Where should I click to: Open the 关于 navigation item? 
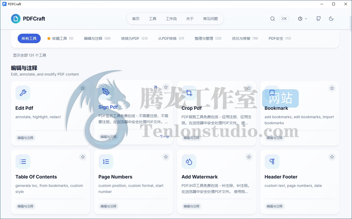190,19
